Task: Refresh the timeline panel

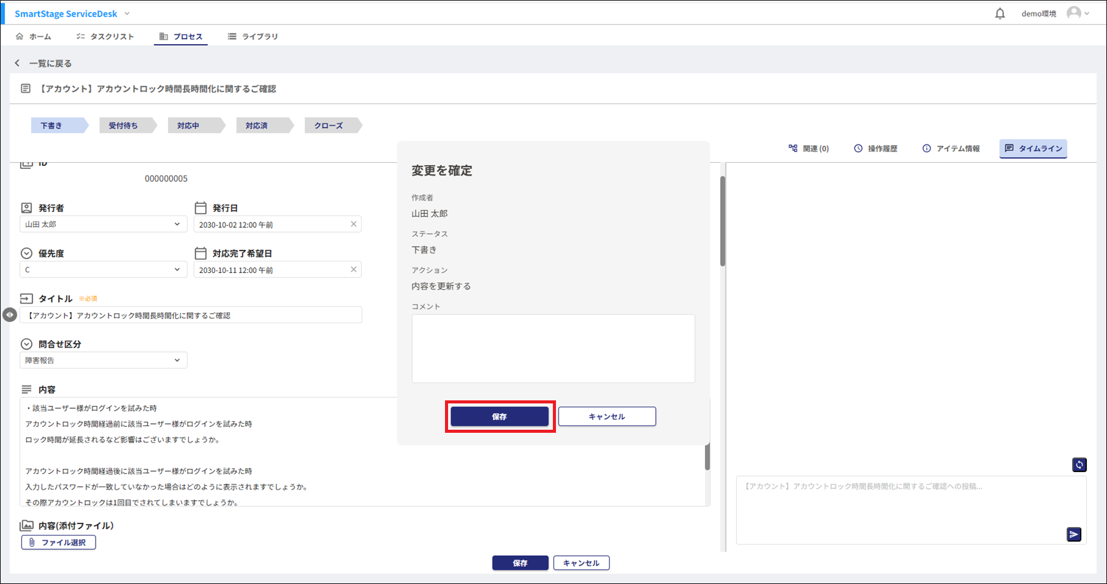Action: click(x=1079, y=465)
